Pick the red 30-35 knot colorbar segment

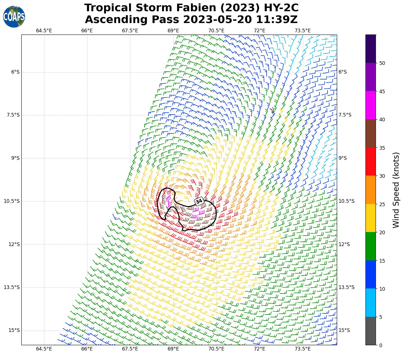[371, 161]
